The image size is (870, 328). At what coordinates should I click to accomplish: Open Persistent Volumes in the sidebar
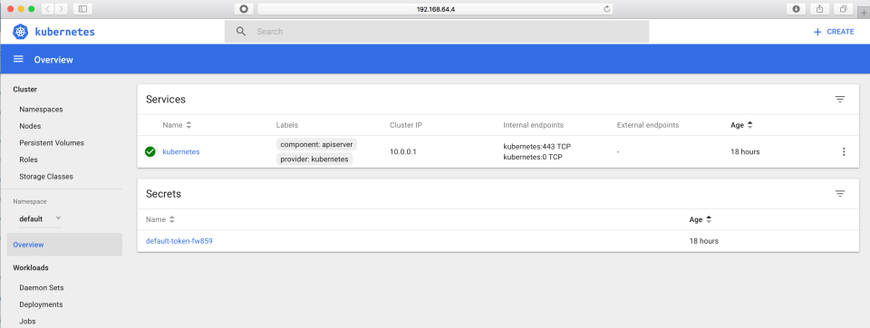pyautogui.click(x=52, y=142)
